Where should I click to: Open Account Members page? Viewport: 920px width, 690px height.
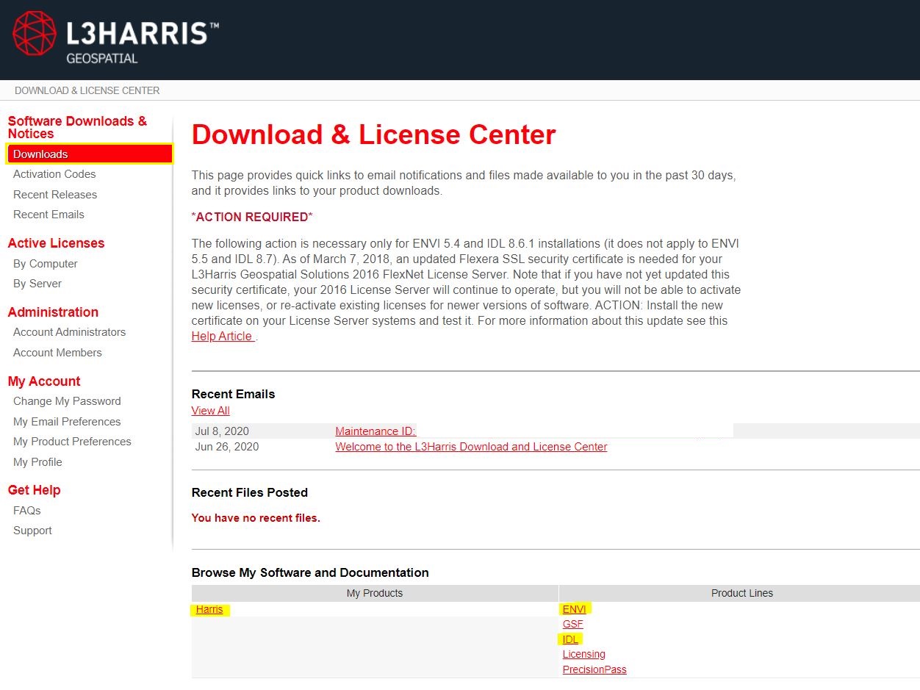click(57, 353)
